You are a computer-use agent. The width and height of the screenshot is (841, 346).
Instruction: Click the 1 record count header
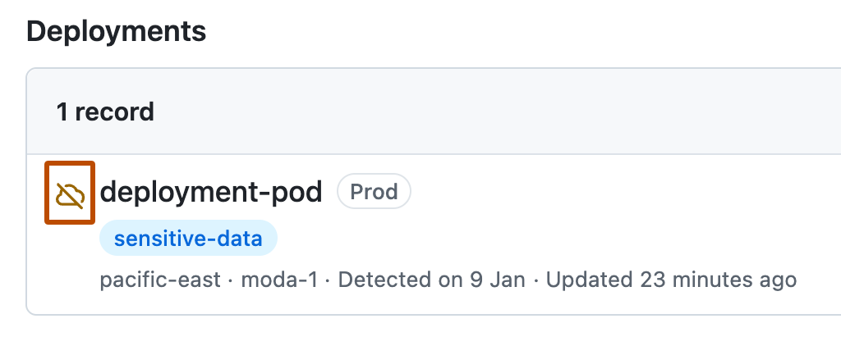tap(105, 112)
